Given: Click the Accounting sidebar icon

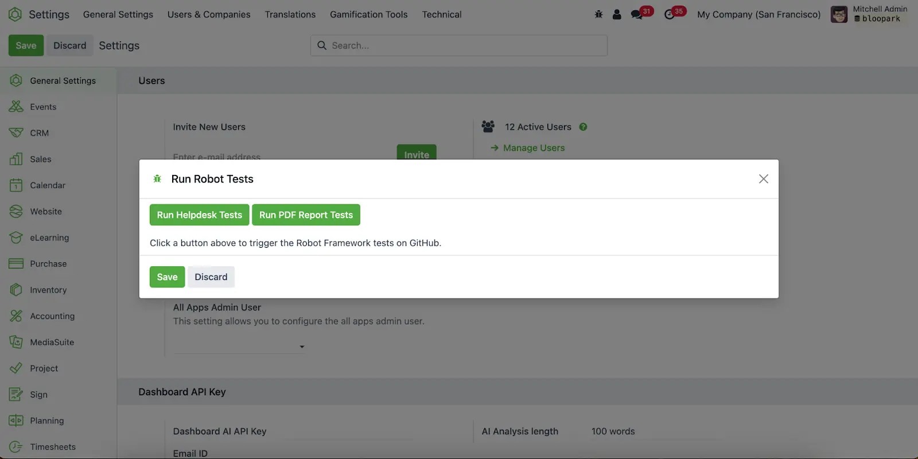Looking at the screenshot, I should (16, 316).
